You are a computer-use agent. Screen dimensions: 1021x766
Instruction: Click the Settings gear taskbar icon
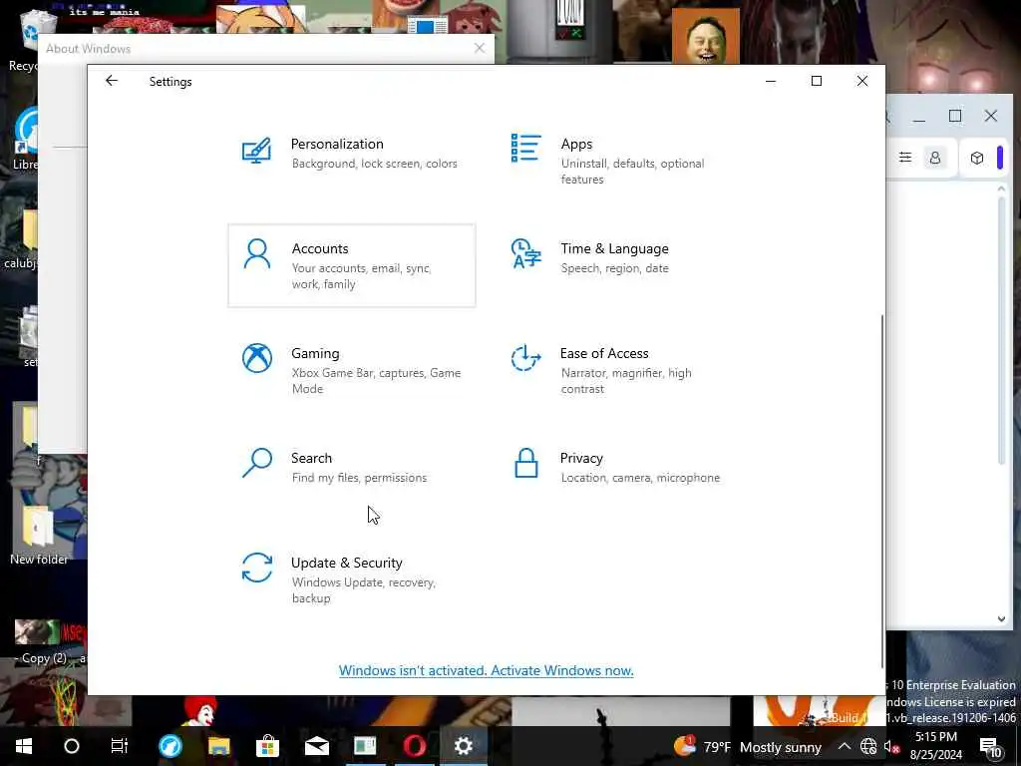click(x=463, y=746)
